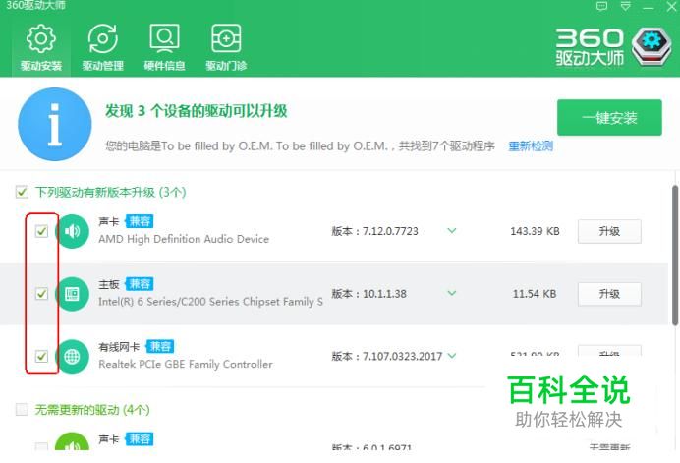The width and height of the screenshot is (680, 463).
Task: Click the 一键安装 button
Action: [609, 118]
